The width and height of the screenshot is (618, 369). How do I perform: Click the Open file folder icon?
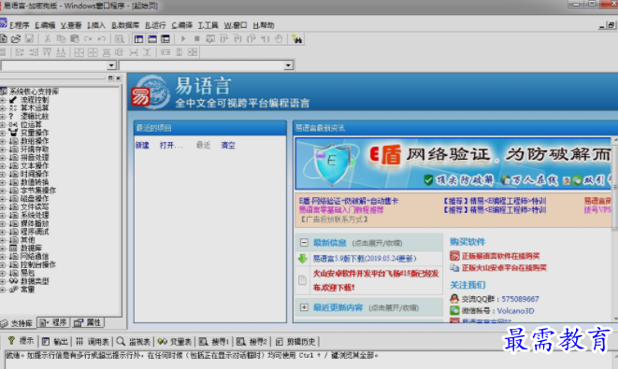coord(16,38)
